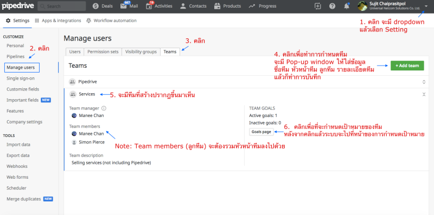This screenshot has height=215, width=434.
Task: Expand the Pipedrive team row
Action: pyautogui.click(x=424, y=82)
